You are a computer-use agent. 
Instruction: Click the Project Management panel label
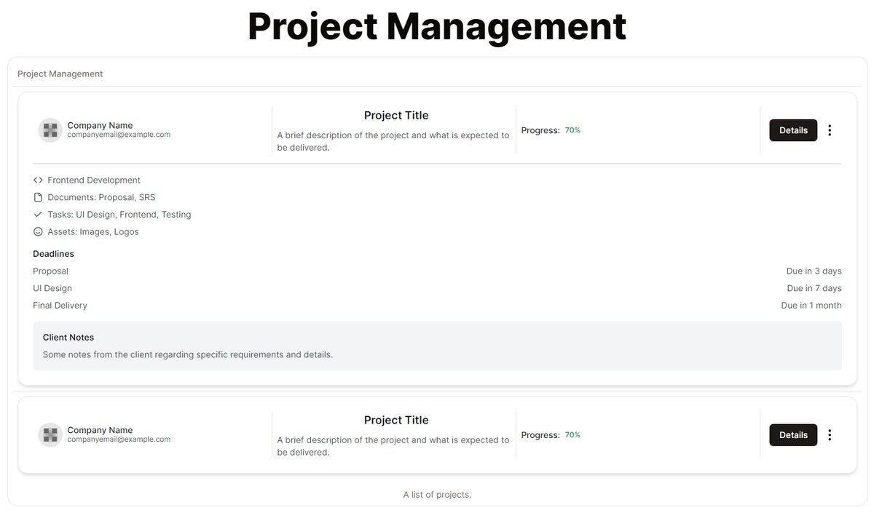click(x=60, y=73)
